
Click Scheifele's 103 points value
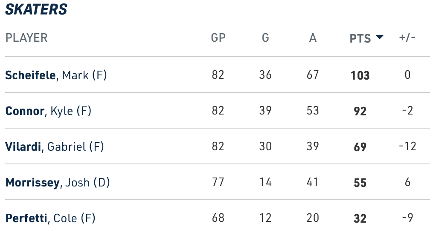pos(360,76)
